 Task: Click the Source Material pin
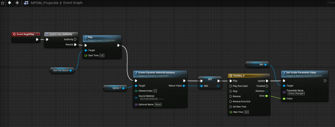pyautogui.click(x=136, y=98)
